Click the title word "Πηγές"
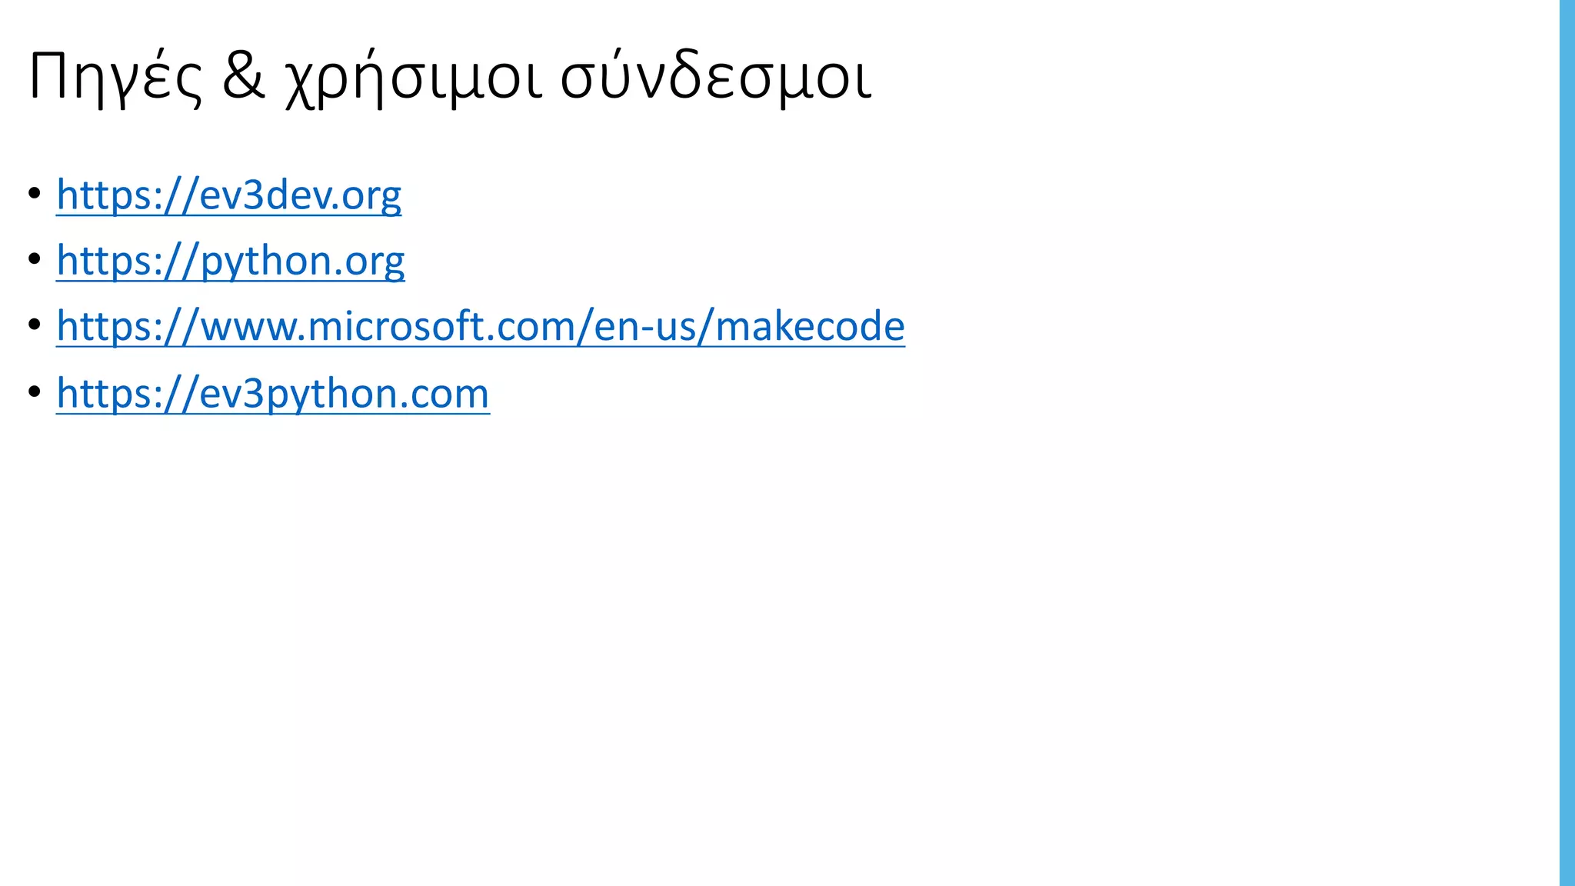Viewport: 1575px width, 886px height. point(115,78)
